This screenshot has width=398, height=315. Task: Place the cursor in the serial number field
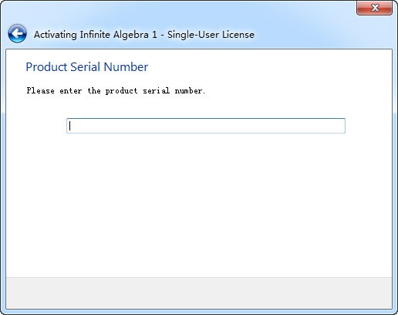click(x=206, y=126)
